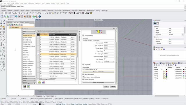Collapse the Tool Parameters section
Image resolution: width=186 pixels, height=105 pixels.
[x=83, y=36]
